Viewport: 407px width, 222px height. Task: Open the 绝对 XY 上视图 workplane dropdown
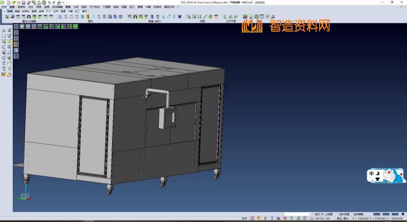[324, 214]
